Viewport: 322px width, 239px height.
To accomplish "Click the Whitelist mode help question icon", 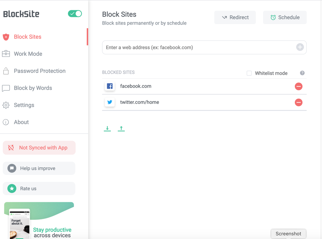I will pyautogui.click(x=302, y=73).
